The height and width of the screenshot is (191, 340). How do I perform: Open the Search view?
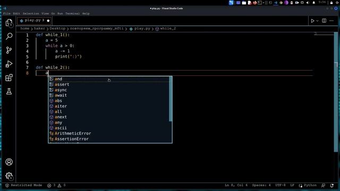pyautogui.click(x=9, y=36)
